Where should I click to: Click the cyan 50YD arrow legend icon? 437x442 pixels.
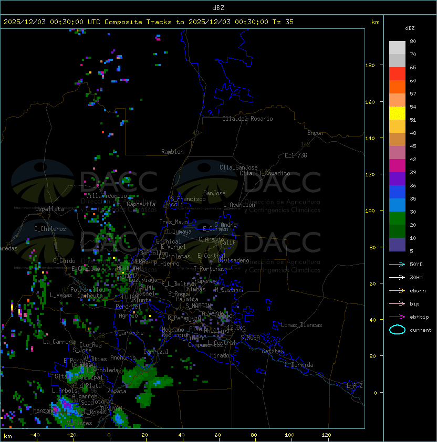397,264
